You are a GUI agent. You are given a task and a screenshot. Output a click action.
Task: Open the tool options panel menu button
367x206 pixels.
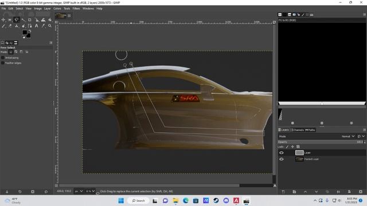(51, 43)
